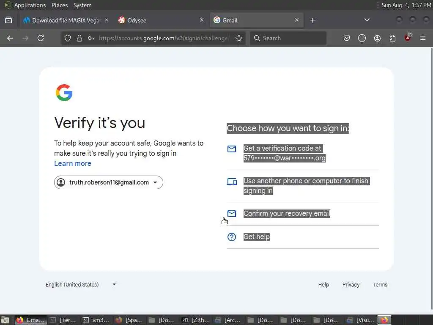Click the Get help question-mark icon
This screenshot has width=433, height=325.
232,237
